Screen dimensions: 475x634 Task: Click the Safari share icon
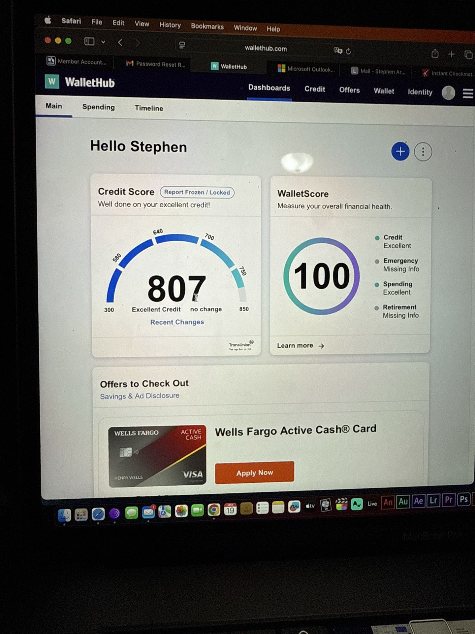435,53
